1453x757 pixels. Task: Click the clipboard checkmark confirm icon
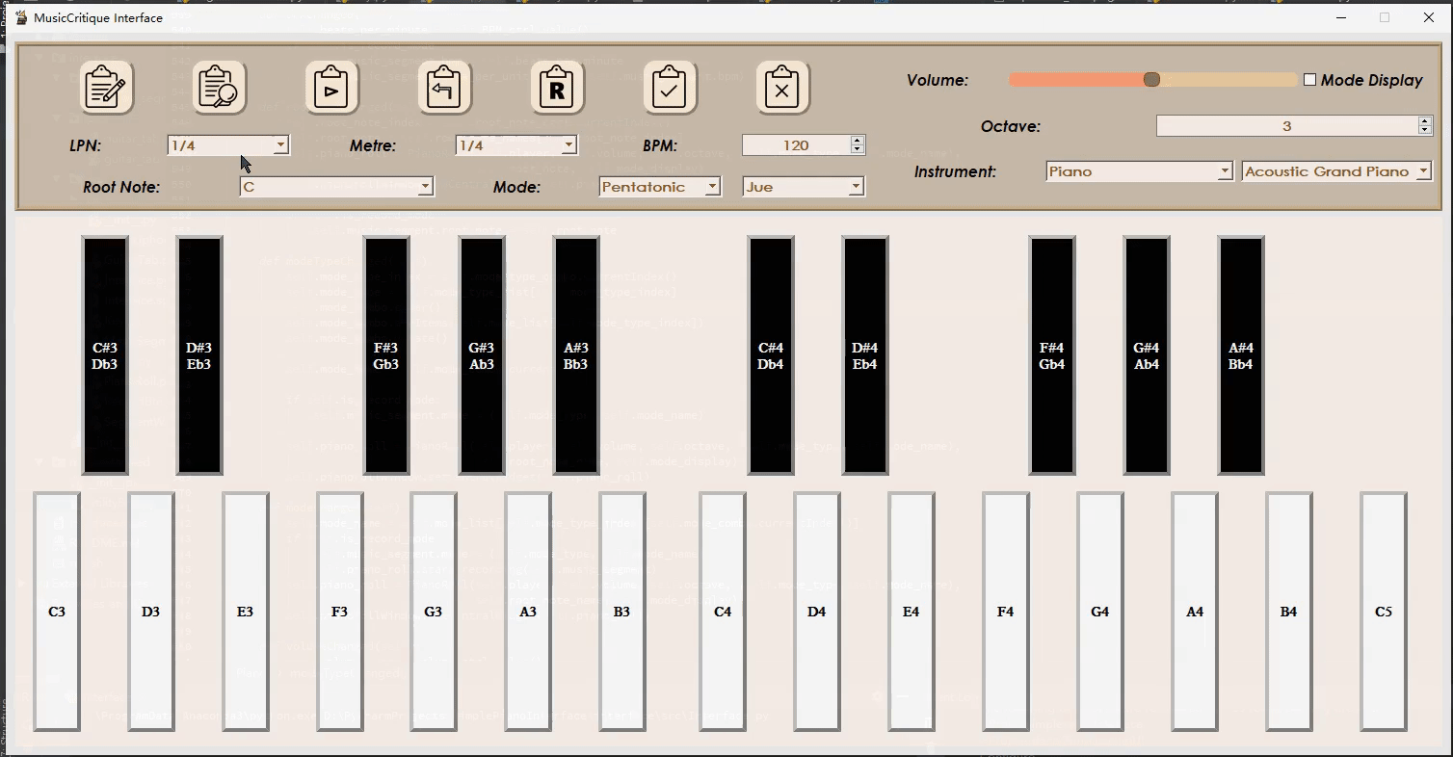[x=670, y=88]
